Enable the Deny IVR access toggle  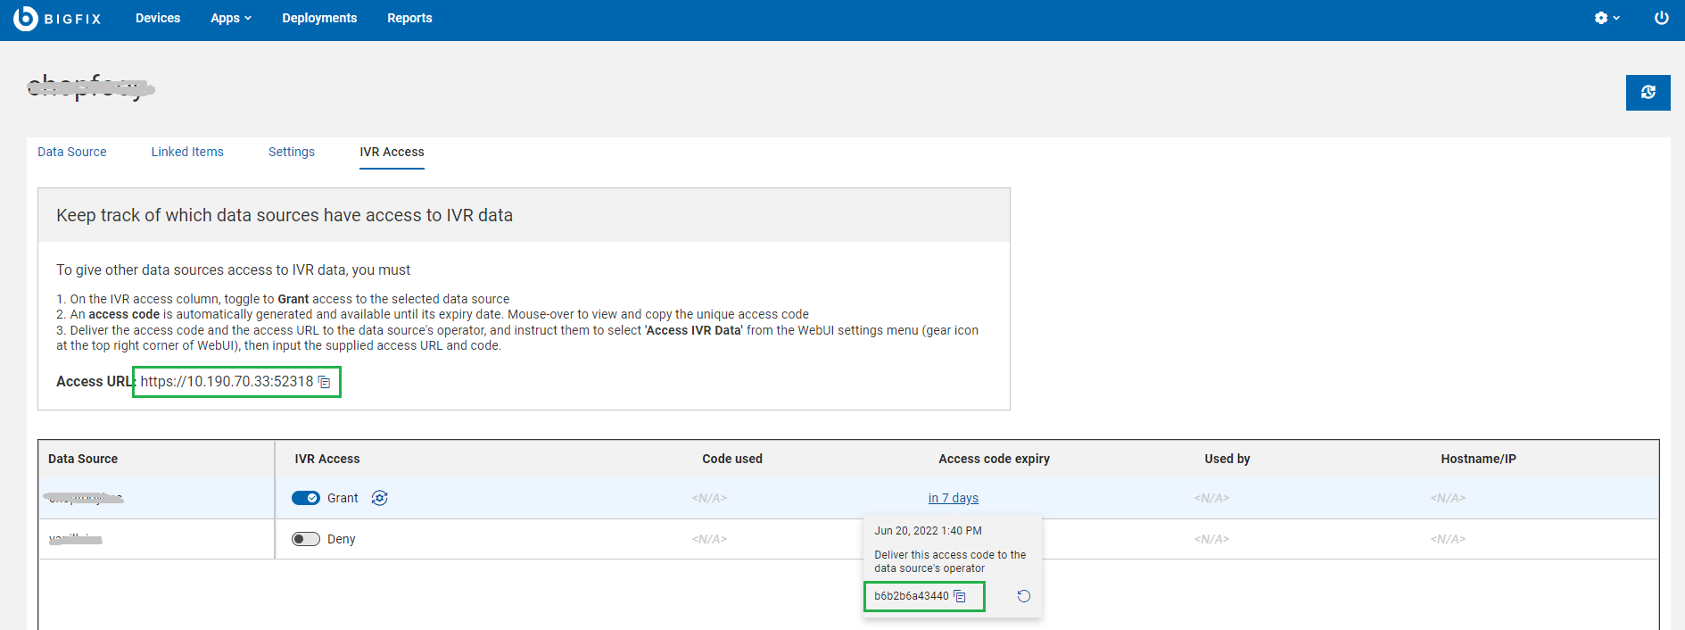[x=306, y=539]
